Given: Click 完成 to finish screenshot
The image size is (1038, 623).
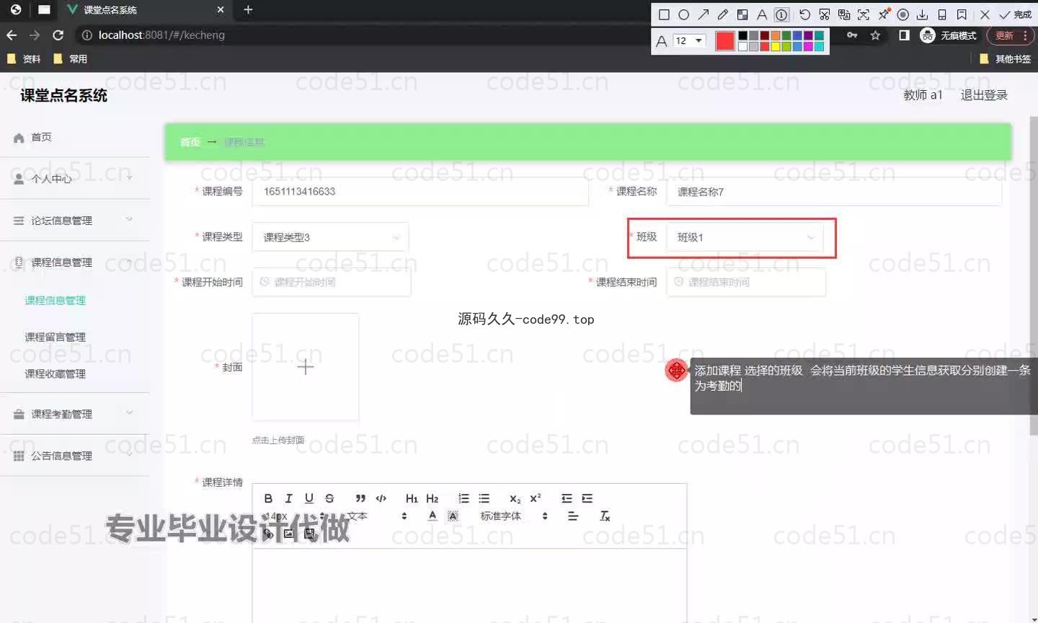Looking at the screenshot, I should point(1016,14).
